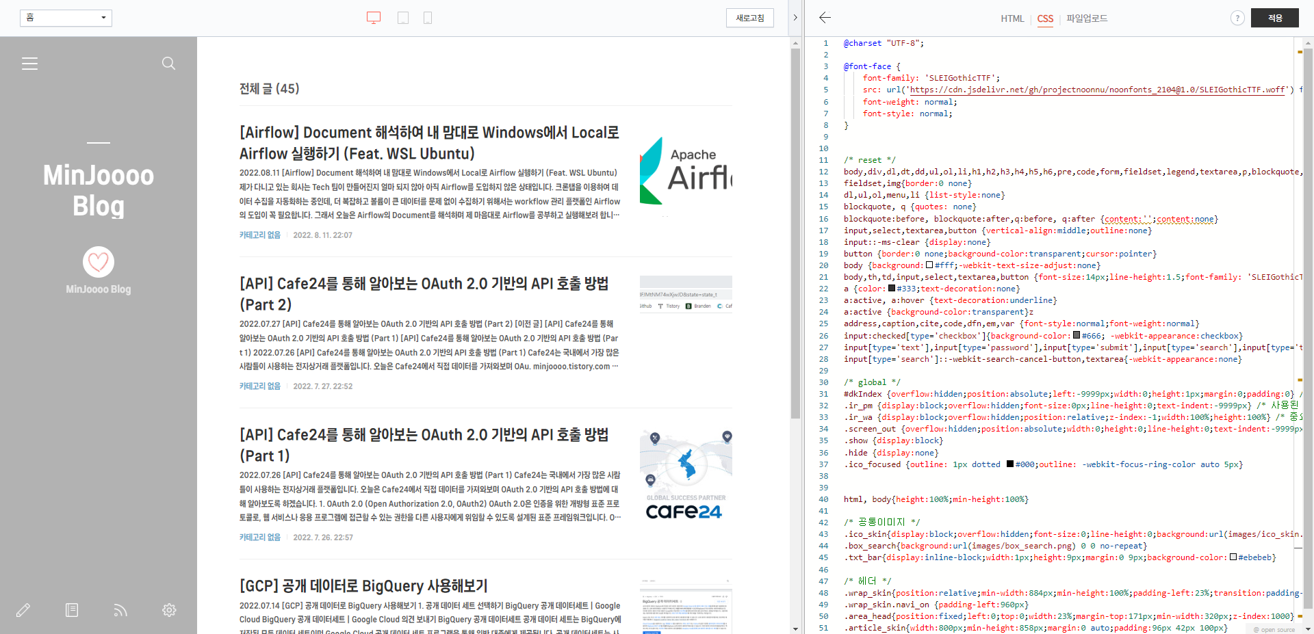
Task: Click the @font-face code line
Action: click(x=872, y=66)
